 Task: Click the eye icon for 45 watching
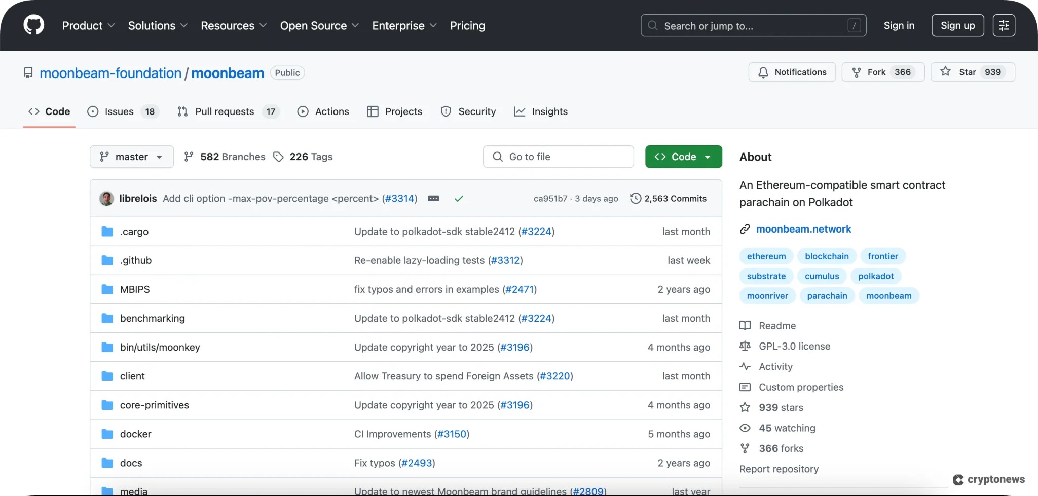[x=745, y=428]
